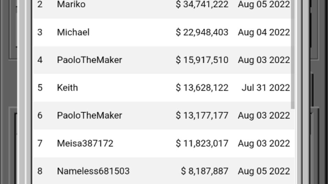Select the Nameless681503 player name
The height and width of the screenshot is (184, 328).
[93, 171]
